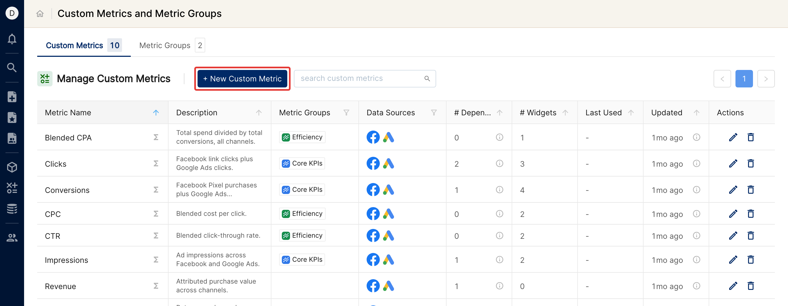This screenshot has height=306, width=788.
Task: Focus the search custom metrics field
Action: [x=365, y=79]
